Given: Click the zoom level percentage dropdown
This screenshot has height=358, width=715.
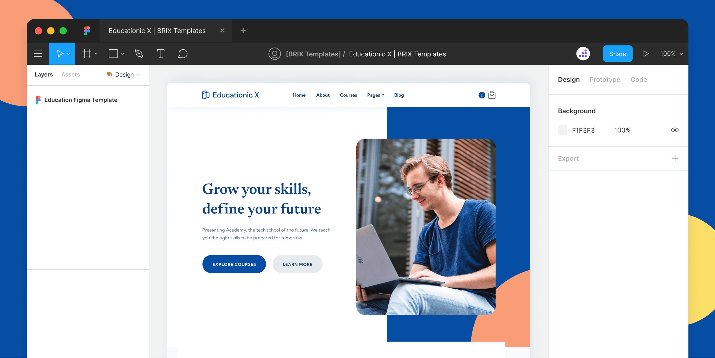Looking at the screenshot, I should tap(671, 54).
